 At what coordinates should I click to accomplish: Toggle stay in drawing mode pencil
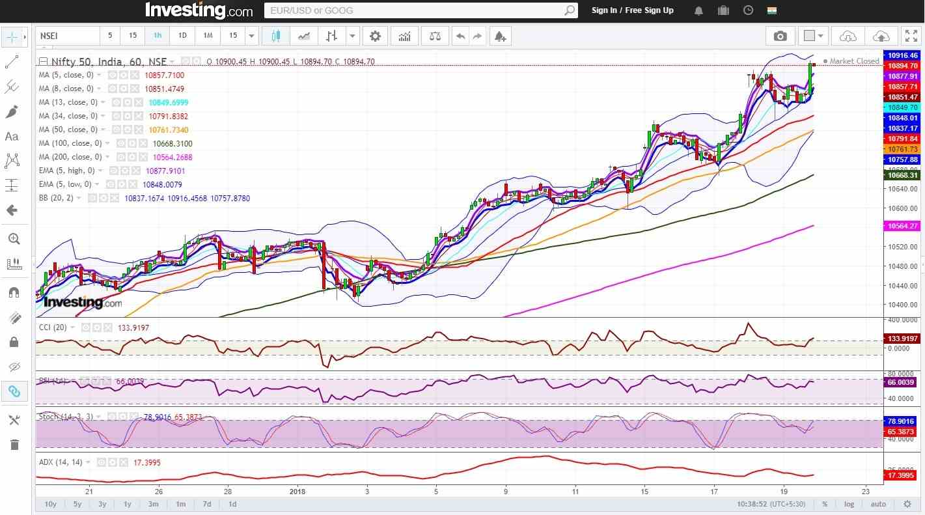click(x=14, y=317)
